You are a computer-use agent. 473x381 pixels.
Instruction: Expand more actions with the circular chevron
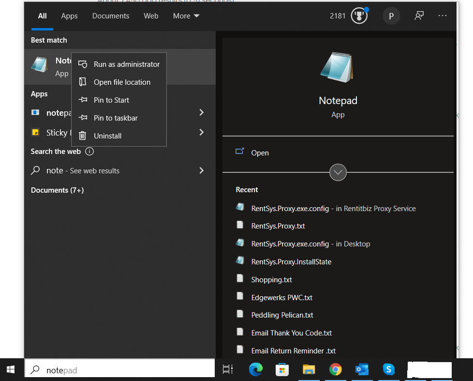point(338,172)
